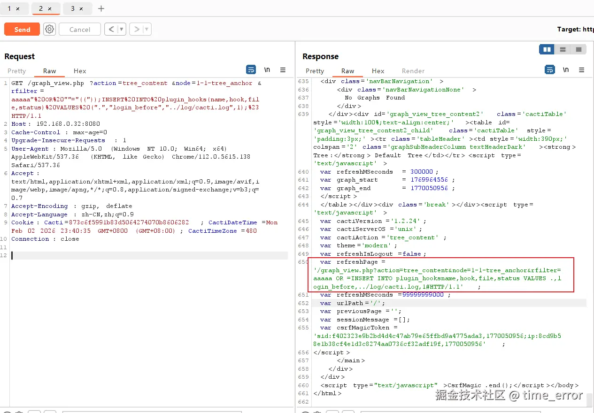Open the back history dropdown arrow
This screenshot has height=413, width=594.
(x=122, y=29)
